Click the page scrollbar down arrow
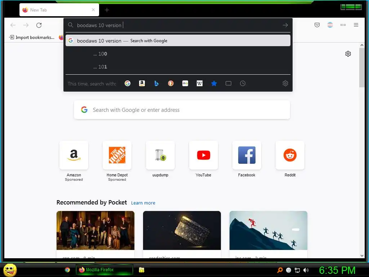The width and height of the screenshot is (369, 277). coord(362,256)
